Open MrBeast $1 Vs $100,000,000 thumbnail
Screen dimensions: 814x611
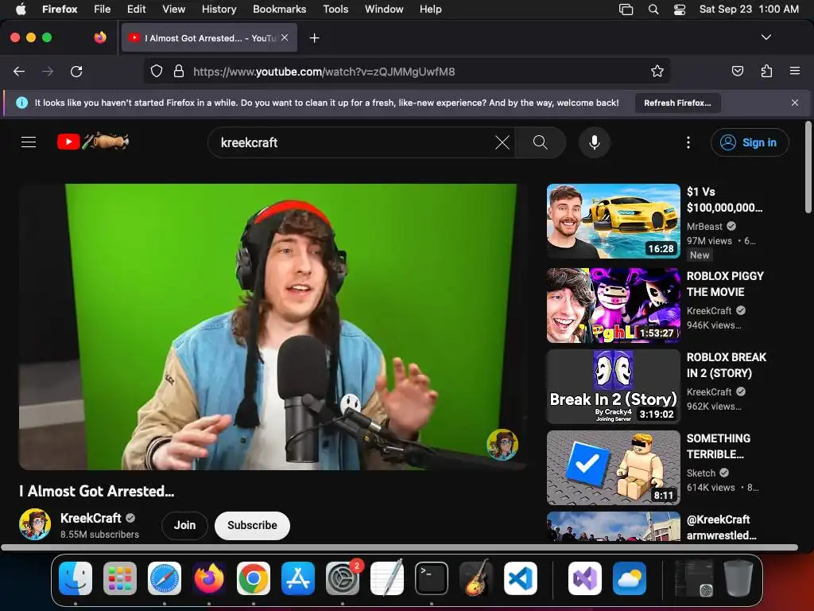(x=613, y=221)
